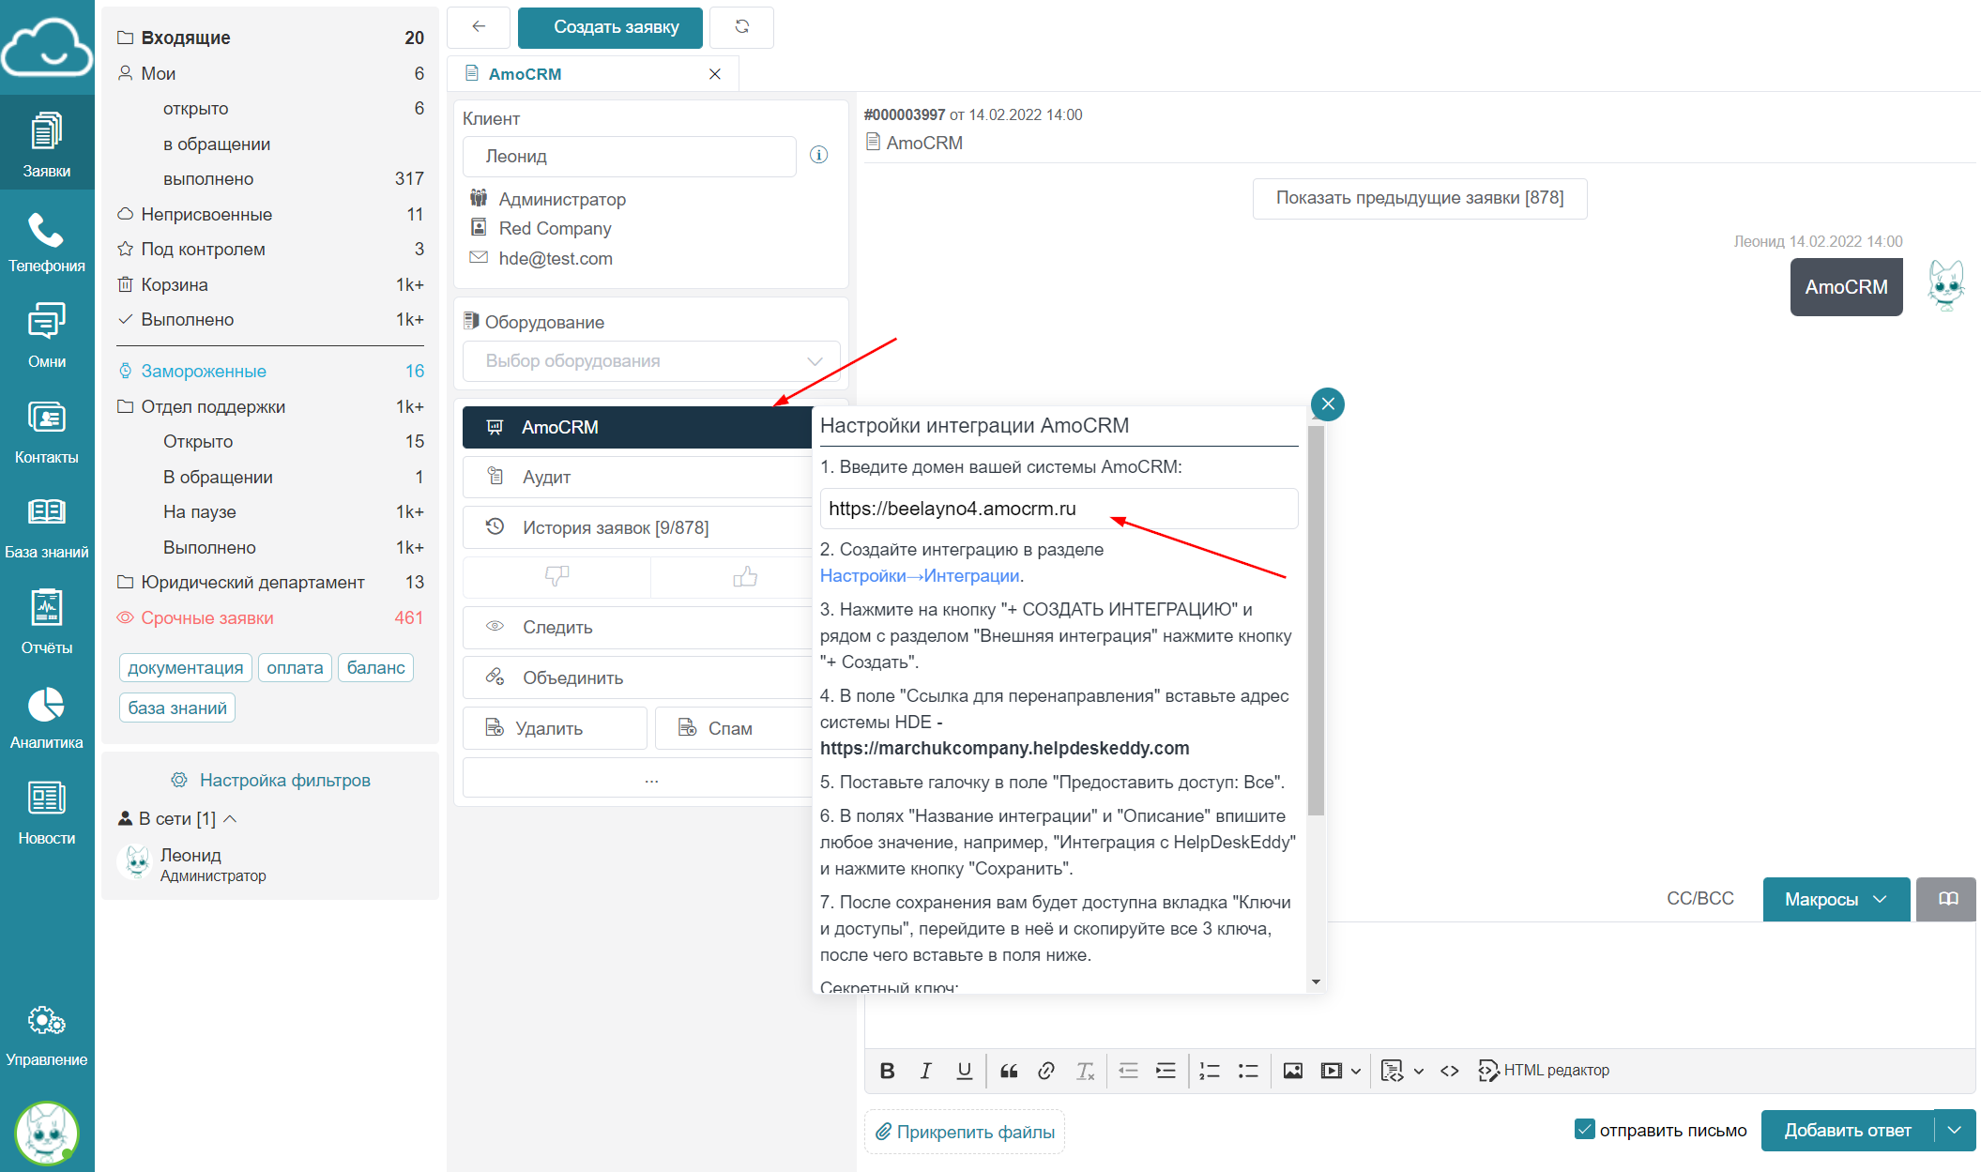Click the refresh button
Image resolution: width=1981 pixels, height=1172 pixels.
pos(741,27)
